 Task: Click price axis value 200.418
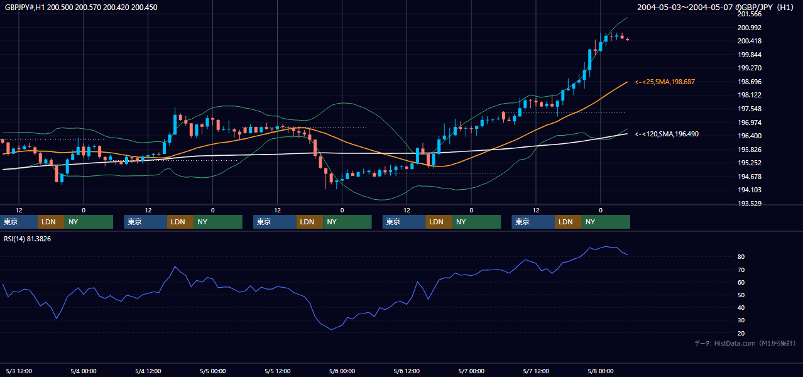tap(749, 41)
